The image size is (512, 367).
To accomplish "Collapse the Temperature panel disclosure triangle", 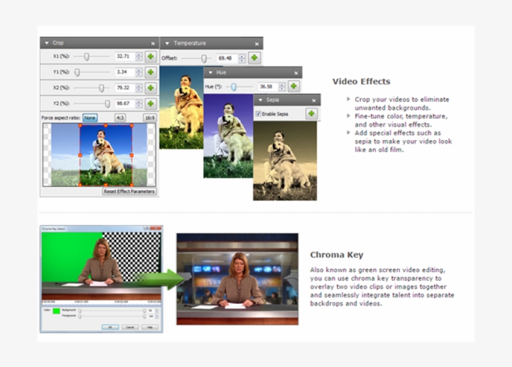I will [167, 44].
